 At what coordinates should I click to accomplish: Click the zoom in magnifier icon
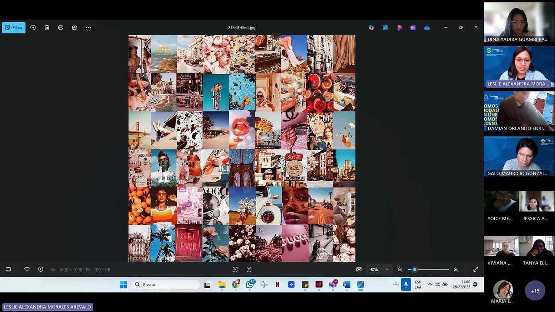456,270
